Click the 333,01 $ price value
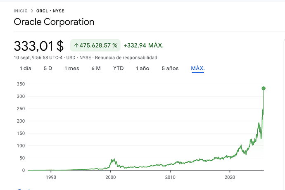This screenshot has height=190, width=285. coord(38,45)
